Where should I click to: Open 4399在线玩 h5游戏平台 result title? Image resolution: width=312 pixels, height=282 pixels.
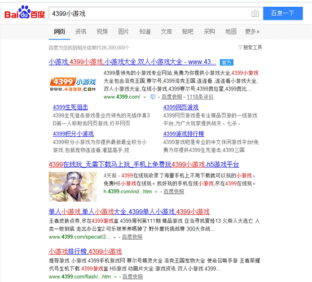click(144, 164)
